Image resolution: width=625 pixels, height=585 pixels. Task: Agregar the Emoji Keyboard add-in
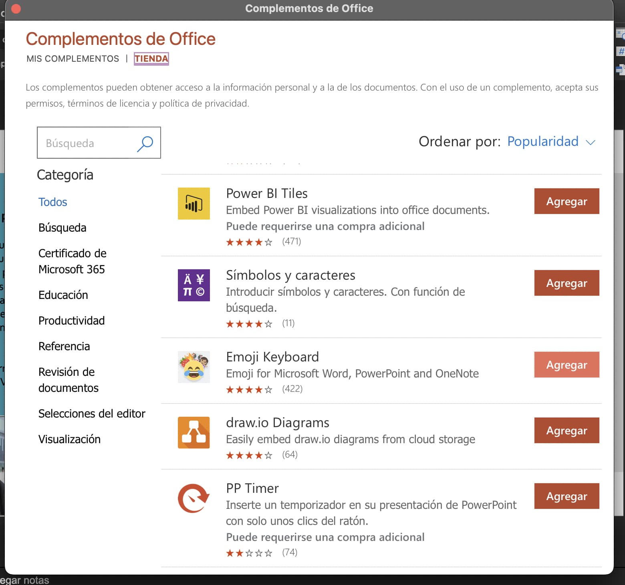566,365
